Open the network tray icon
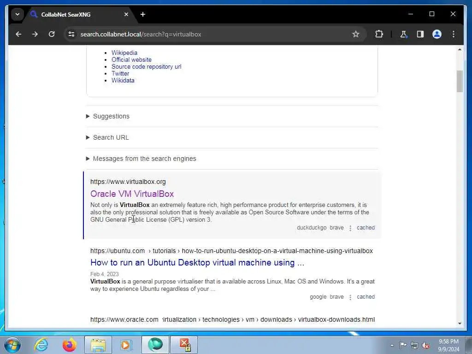472x354 pixels. click(x=414, y=346)
